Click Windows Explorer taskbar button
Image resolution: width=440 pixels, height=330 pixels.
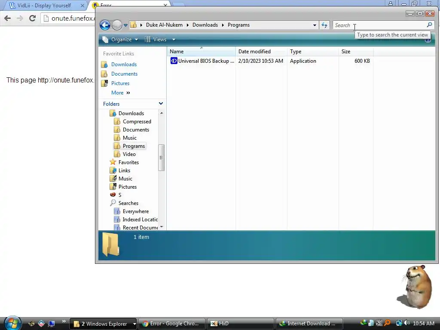(101, 324)
